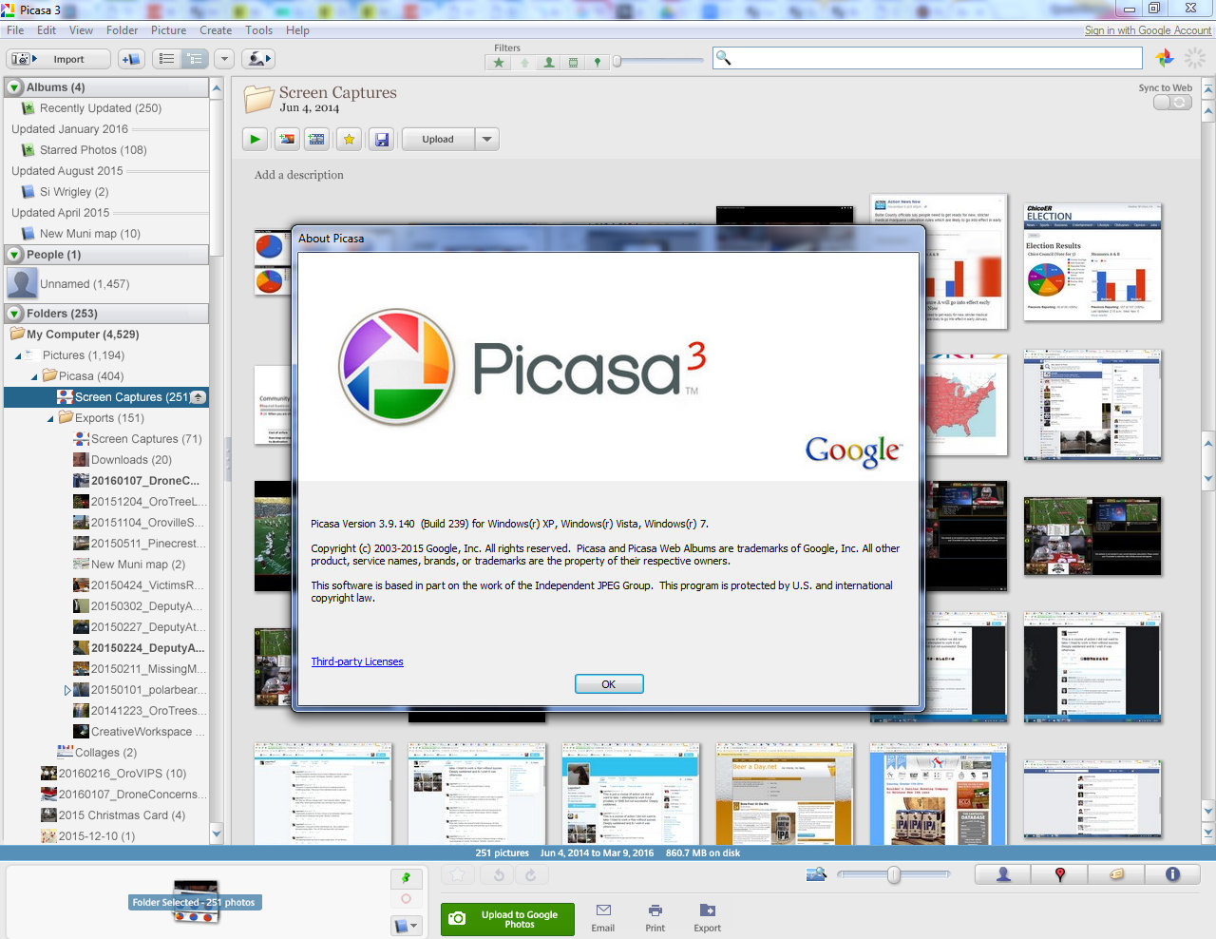Click the star folder toolbar icon
The height and width of the screenshot is (939, 1216).
pos(349,139)
